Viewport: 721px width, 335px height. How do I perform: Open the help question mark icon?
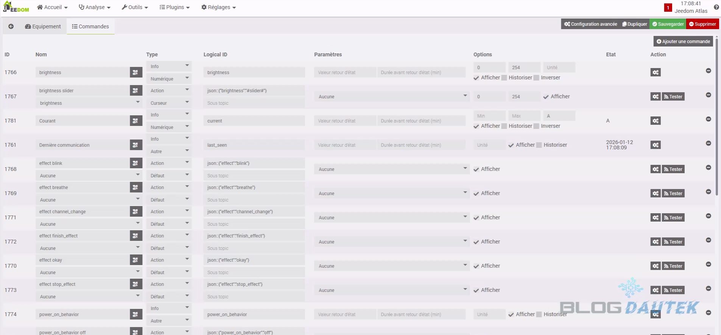coord(716,7)
